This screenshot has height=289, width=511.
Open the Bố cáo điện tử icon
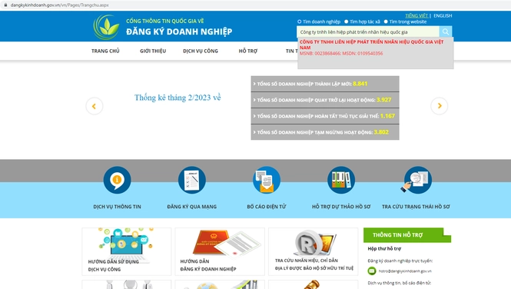(x=267, y=180)
